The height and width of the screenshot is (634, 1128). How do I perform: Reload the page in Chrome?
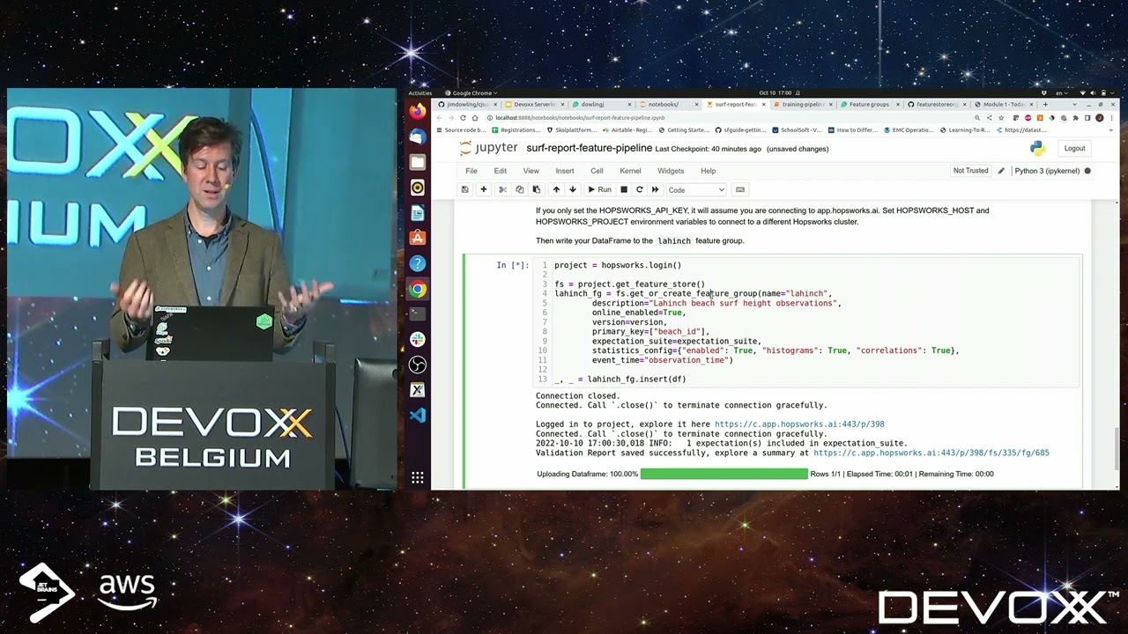(463, 117)
